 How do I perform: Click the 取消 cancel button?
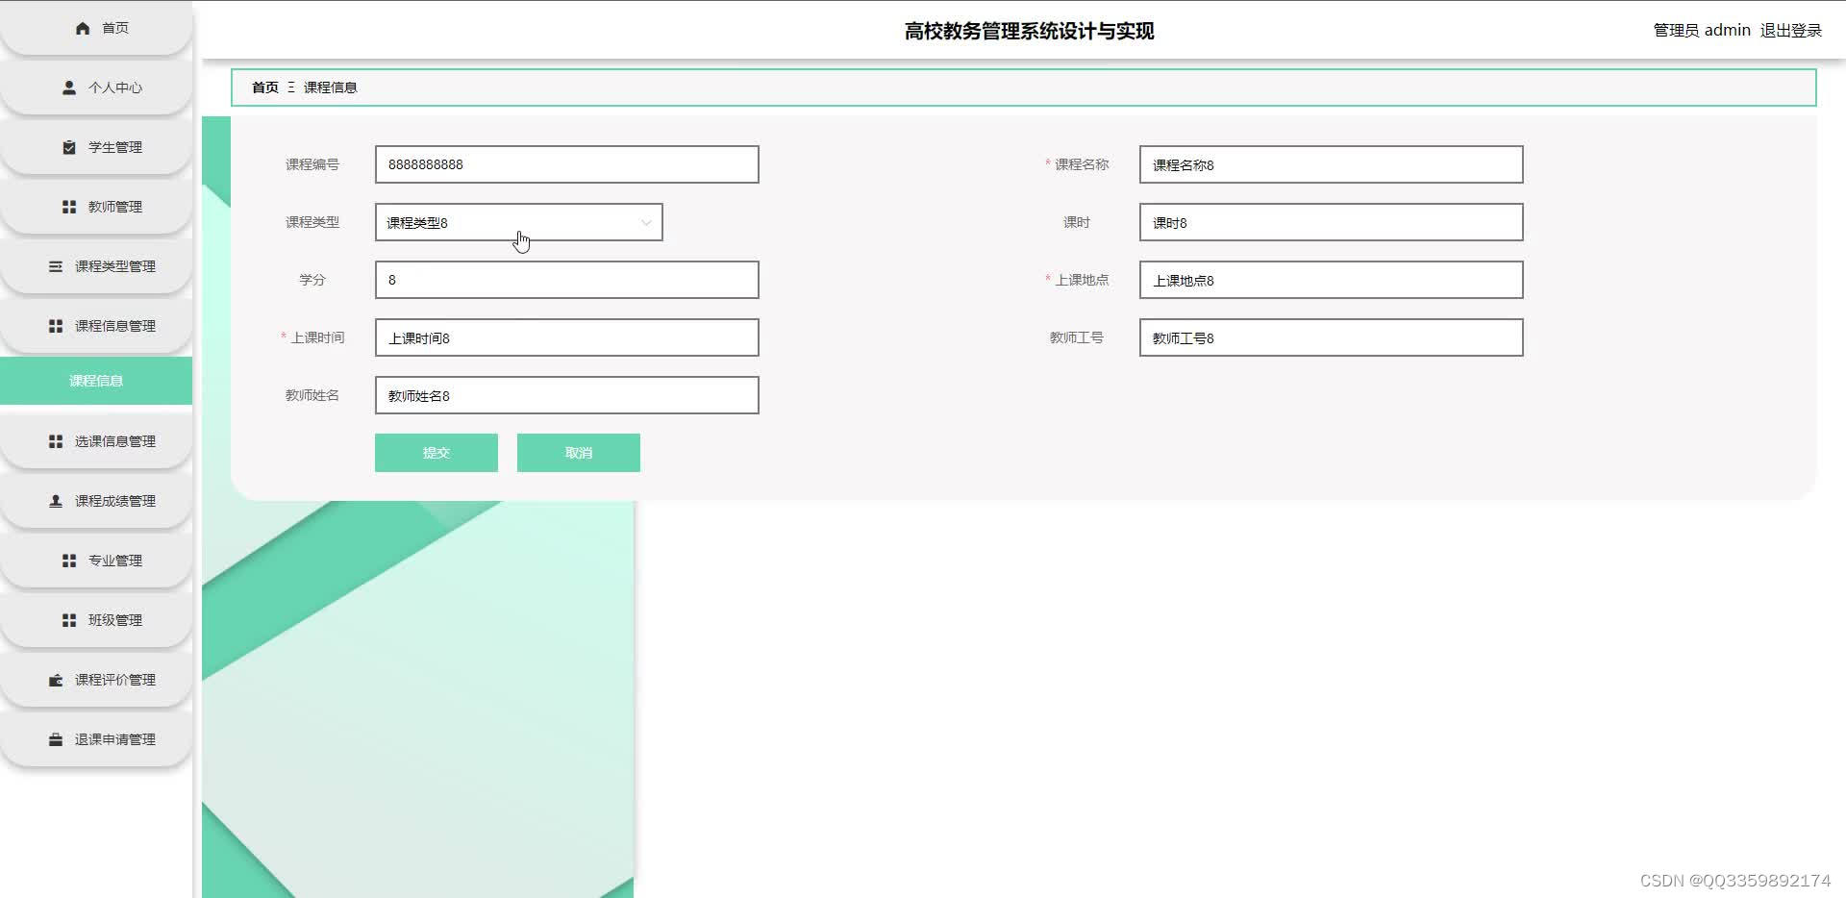[x=579, y=453]
